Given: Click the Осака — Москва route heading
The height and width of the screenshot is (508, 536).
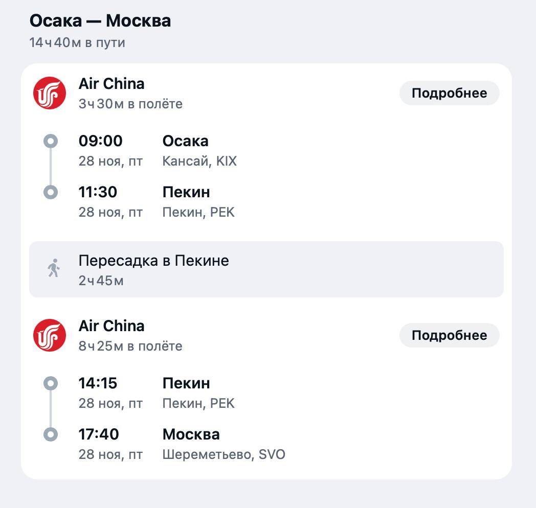Looking at the screenshot, I should point(100,20).
